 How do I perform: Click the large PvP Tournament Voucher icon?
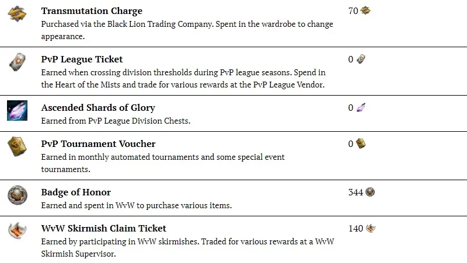pyautogui.click(x=17, y=146)
